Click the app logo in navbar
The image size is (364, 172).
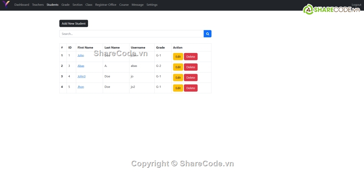click(x=6, y=5)
